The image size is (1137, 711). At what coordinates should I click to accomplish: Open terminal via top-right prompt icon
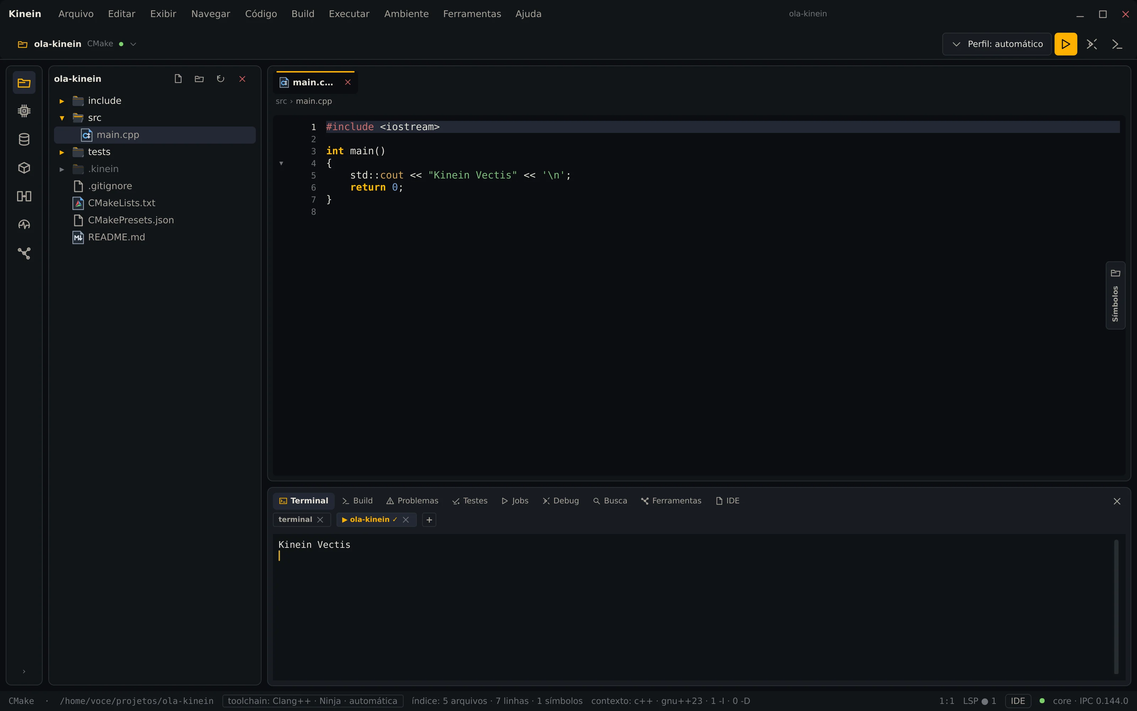[1117, 44]
